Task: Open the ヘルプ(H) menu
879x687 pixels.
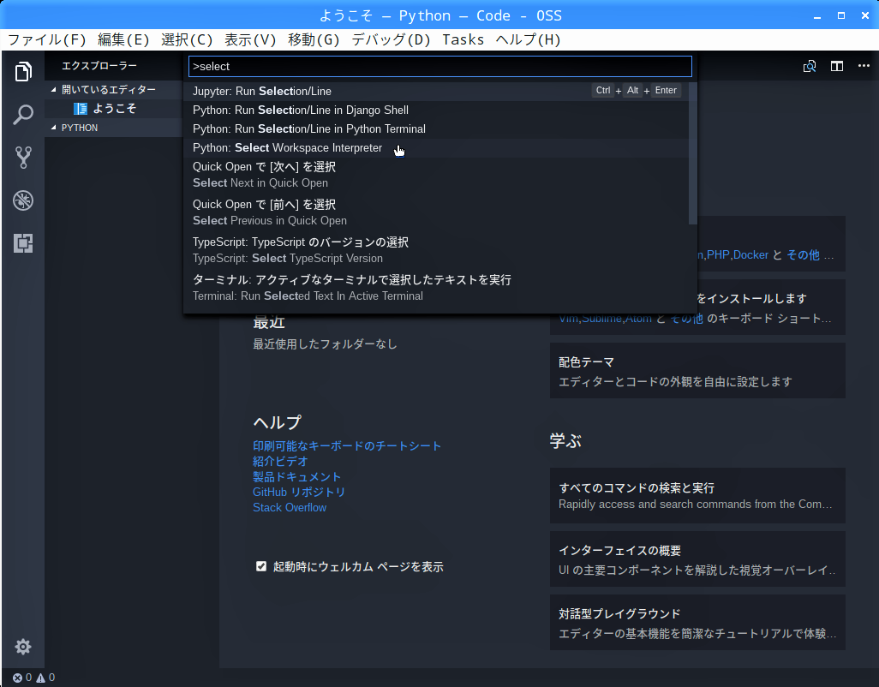Action: click(x=528, y=39)
